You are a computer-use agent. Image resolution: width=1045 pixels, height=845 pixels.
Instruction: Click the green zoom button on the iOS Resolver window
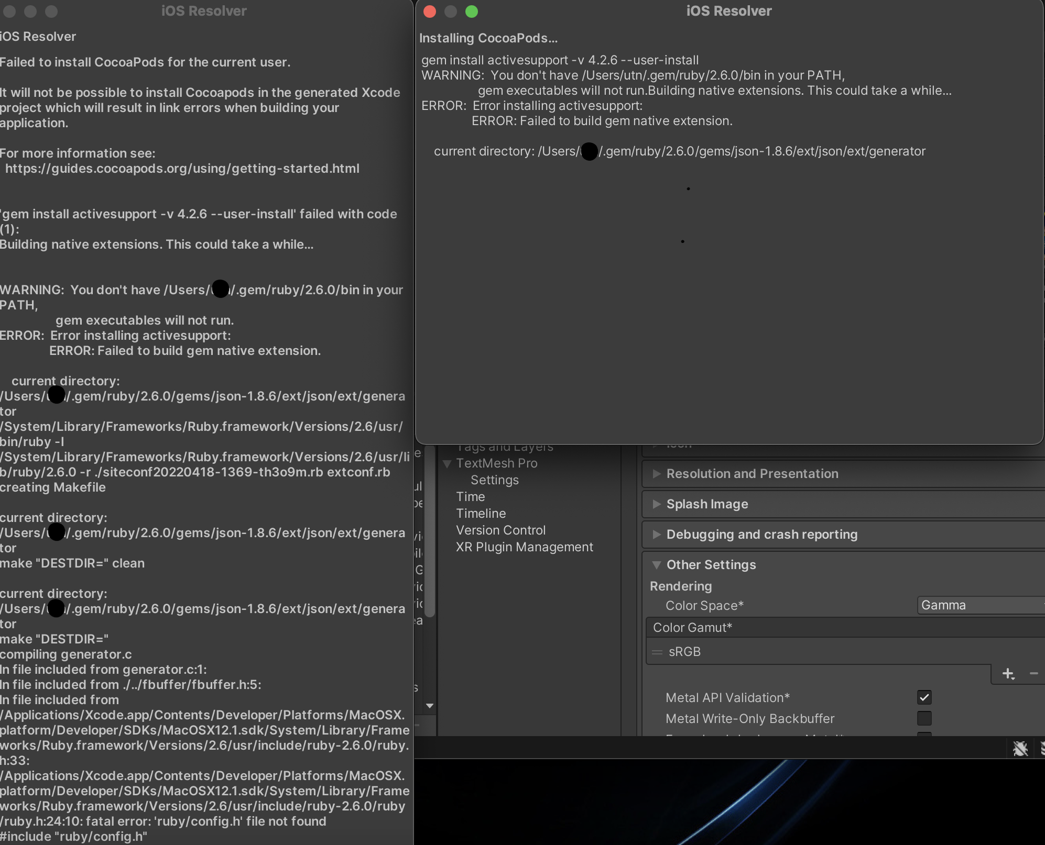tap(471, 11)
